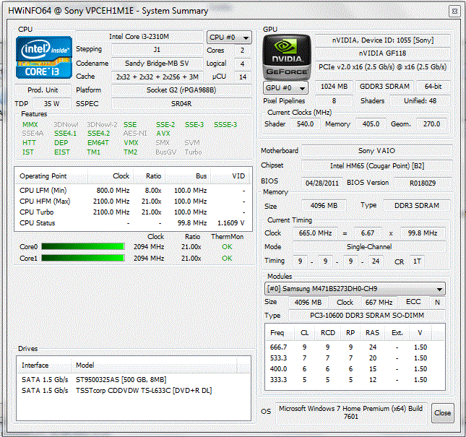Click the ECC value N field
Viewport: 466px width, 437px height.
(x=437, y=303)
